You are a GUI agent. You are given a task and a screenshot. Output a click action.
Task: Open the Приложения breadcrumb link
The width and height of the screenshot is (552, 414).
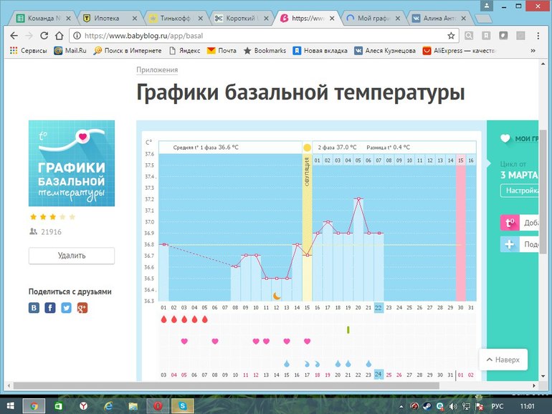click(157, 70)
